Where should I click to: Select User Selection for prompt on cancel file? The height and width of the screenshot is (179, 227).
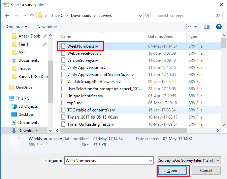tap(140, 89)
